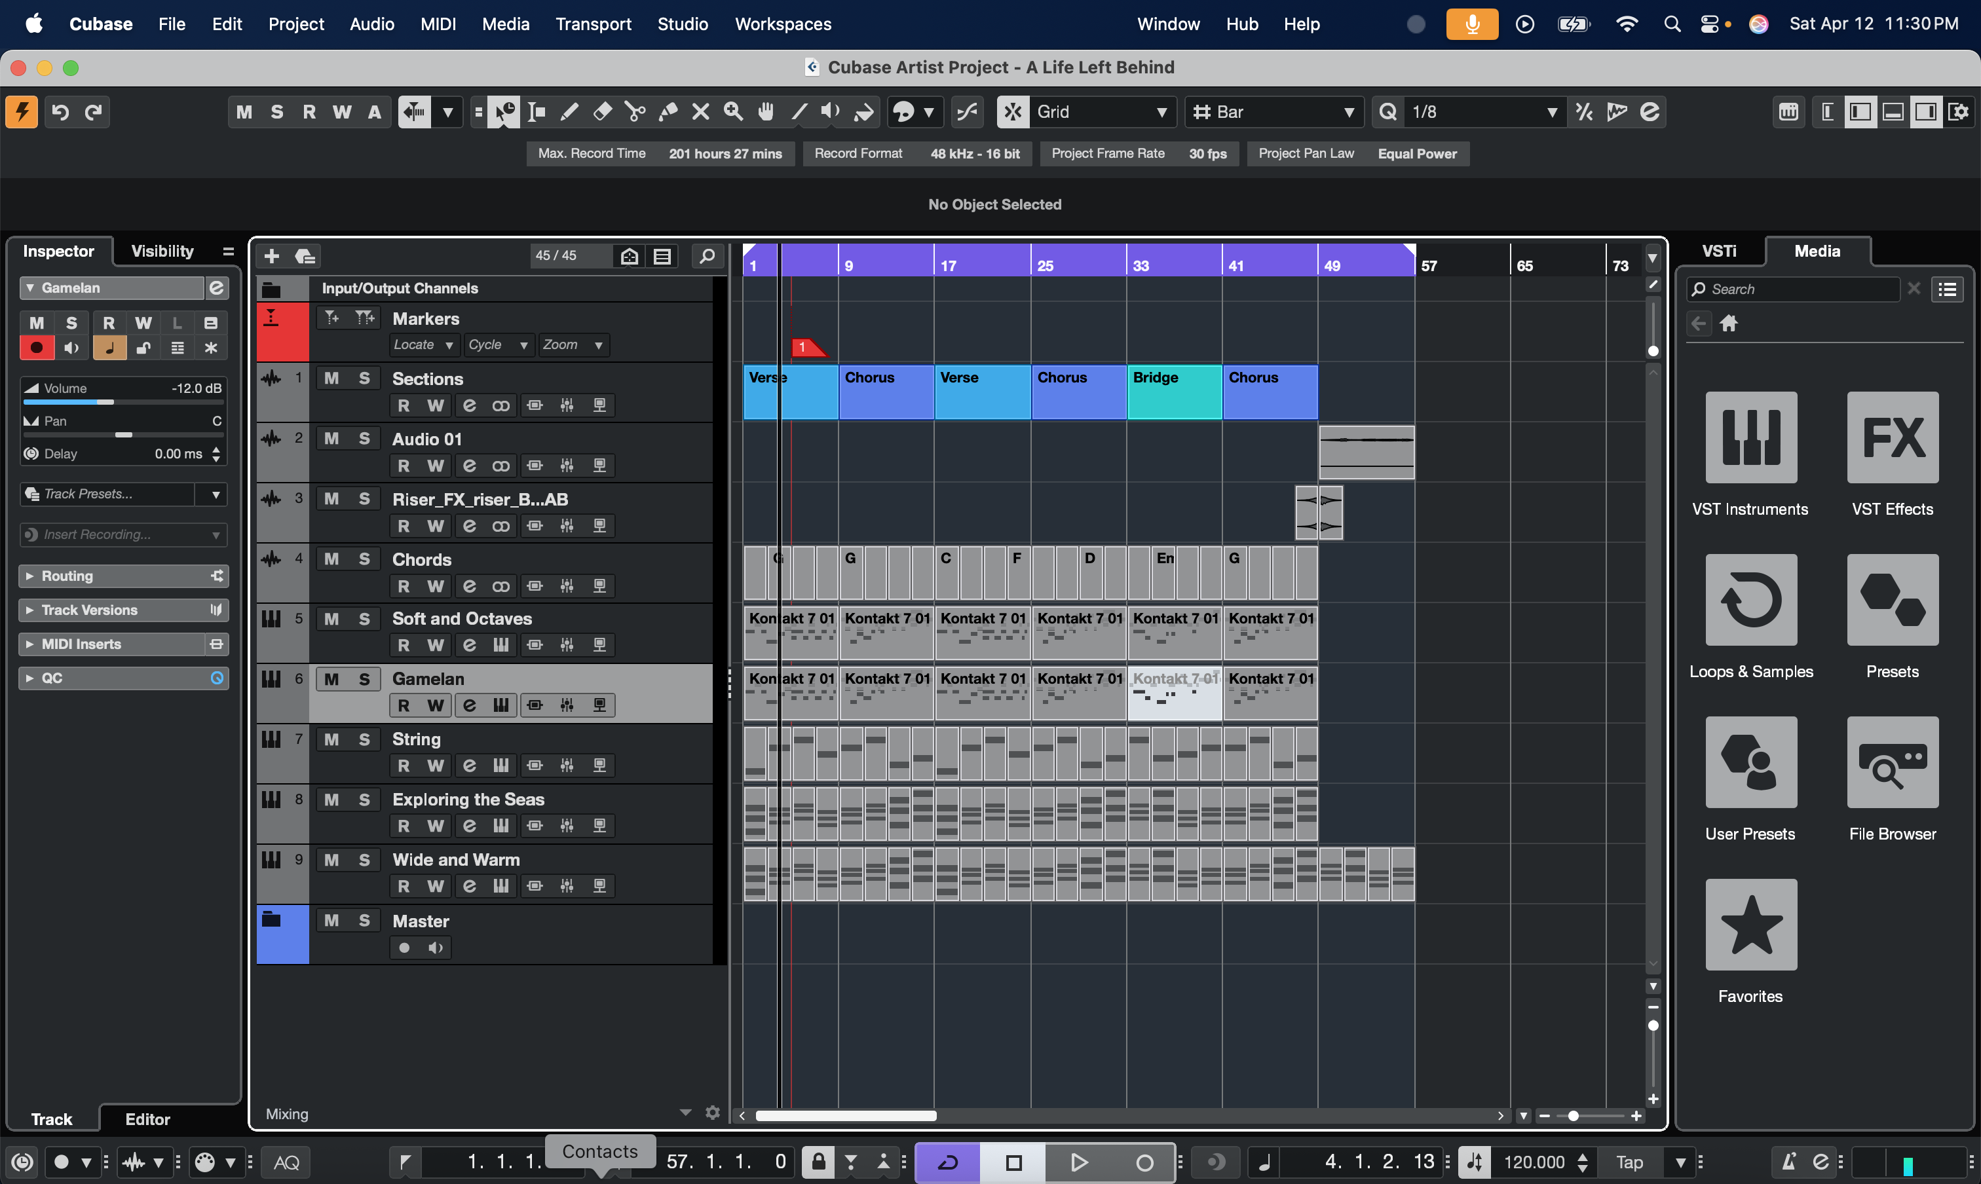Open Markers Cycle dropdown
The width and height of the screenshot is (1981, 1184).
tap(498, 344)
